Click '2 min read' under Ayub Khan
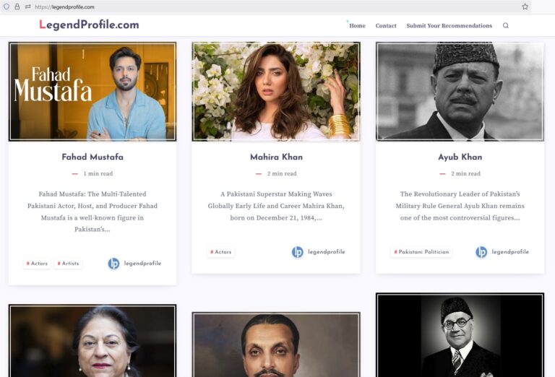 click(465, 173)
